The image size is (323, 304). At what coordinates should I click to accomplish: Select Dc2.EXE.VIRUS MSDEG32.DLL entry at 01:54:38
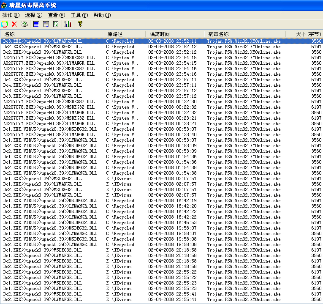[50, 167]
